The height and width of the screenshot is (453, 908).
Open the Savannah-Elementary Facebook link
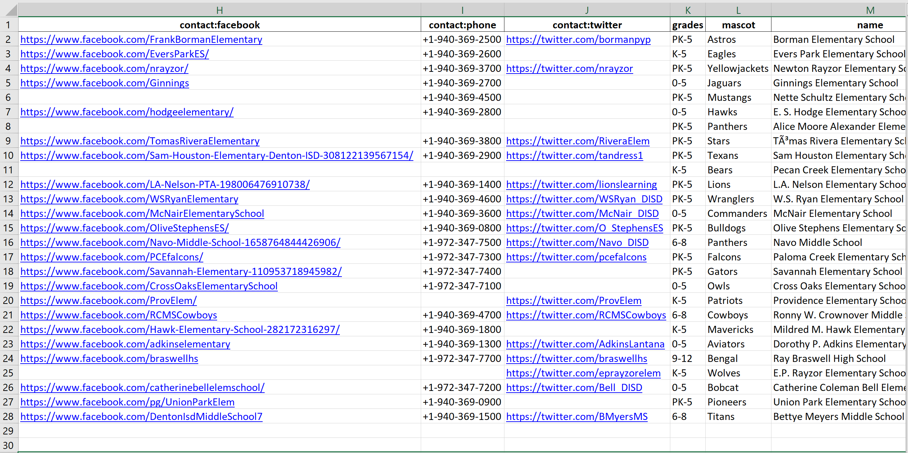coord(181,272)
